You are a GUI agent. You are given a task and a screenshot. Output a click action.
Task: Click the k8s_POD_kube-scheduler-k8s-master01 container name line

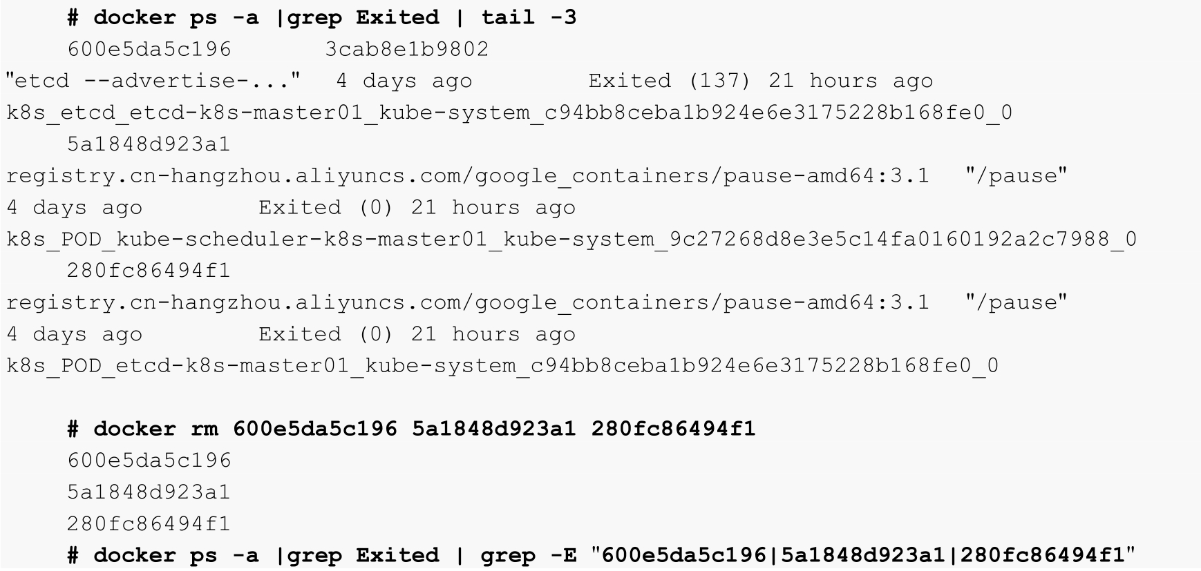(571, 240)
